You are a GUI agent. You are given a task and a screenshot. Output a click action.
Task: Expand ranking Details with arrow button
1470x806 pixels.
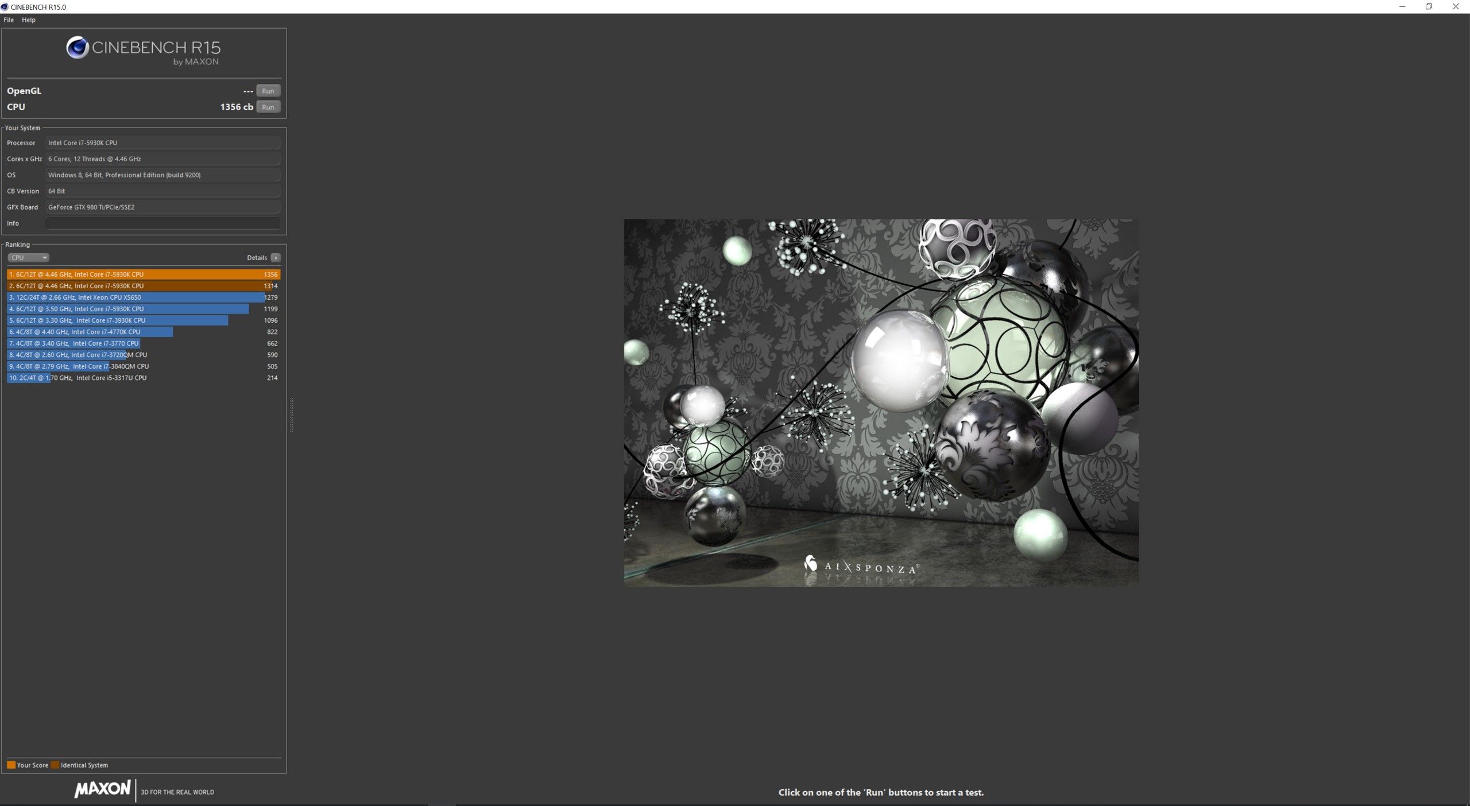pos(276,258)
